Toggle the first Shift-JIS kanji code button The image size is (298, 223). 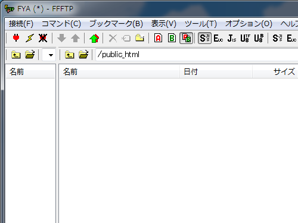[x=204, y=38]
